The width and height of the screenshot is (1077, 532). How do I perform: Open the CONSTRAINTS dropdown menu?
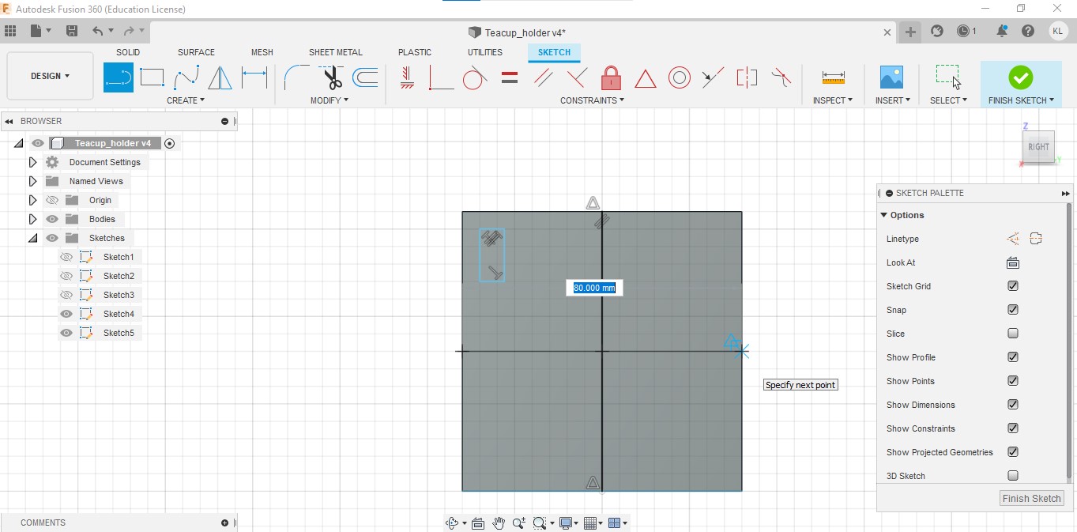592,100
